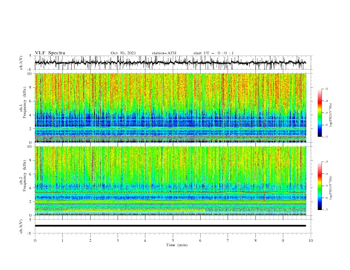Screen dimensions: 350x270
Task: Click the ch.1(V) waveform trace
Action: click(x=170, y=63)
